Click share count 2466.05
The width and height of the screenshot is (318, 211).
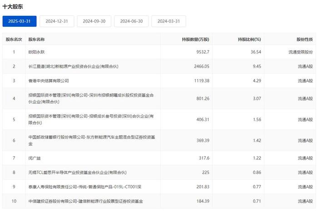[202, 66]
